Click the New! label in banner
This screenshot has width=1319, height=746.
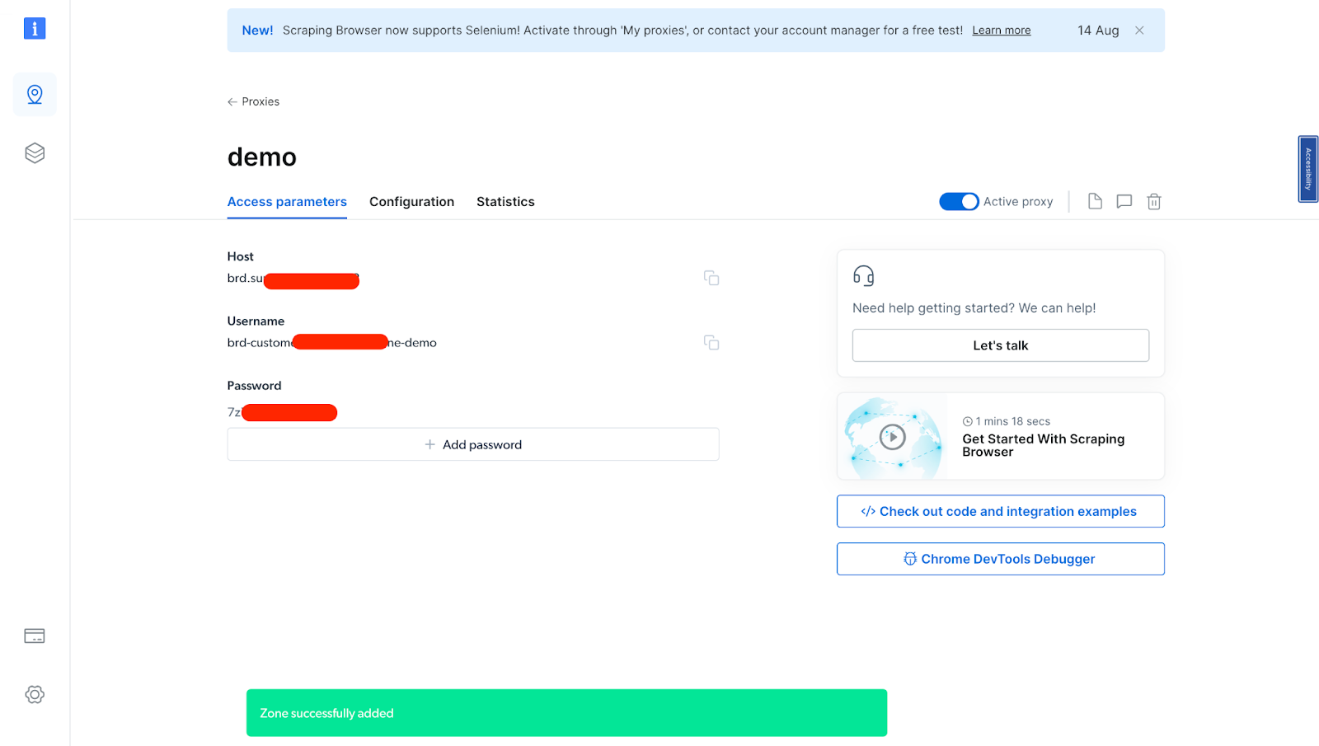pyautogui.click(x=257, y=30)
